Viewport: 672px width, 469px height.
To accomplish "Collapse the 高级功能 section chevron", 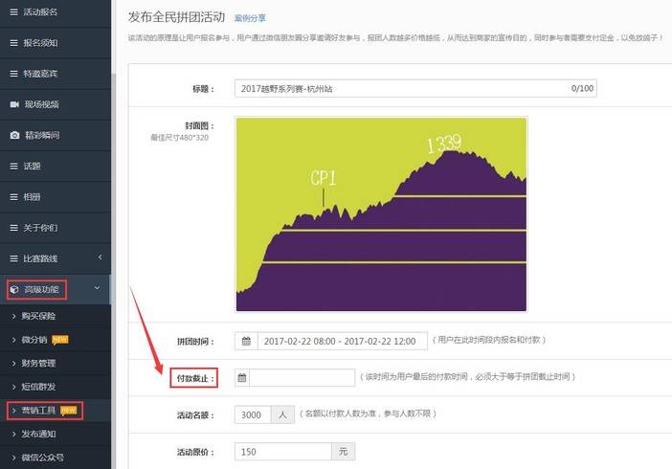I will point(97,289).
